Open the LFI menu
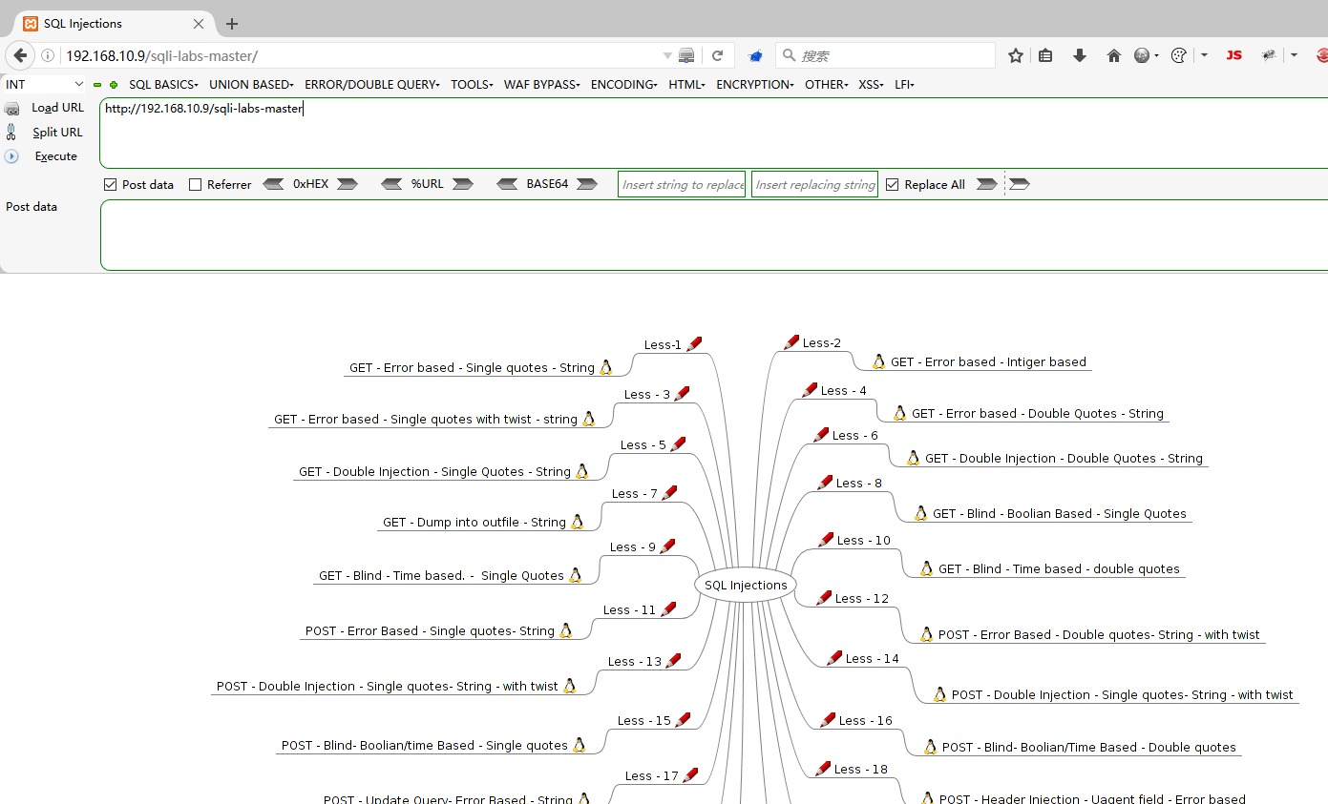Viewport: 1328px width, 804px height. click(904, 85)
